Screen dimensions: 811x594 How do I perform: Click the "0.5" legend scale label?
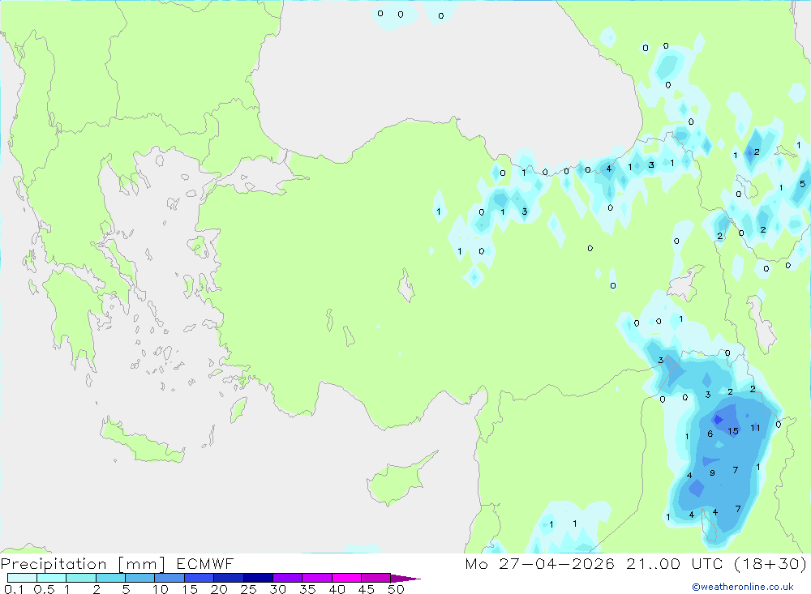point(45,589)
